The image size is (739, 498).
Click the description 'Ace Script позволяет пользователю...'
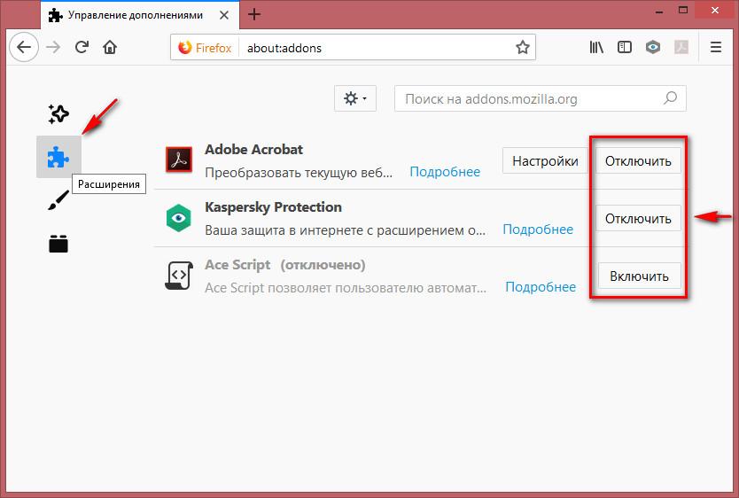(x=346, y=287)
